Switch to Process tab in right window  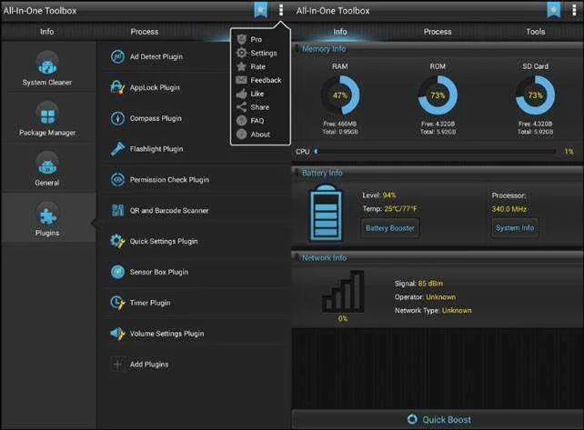[x=438, y=32]
